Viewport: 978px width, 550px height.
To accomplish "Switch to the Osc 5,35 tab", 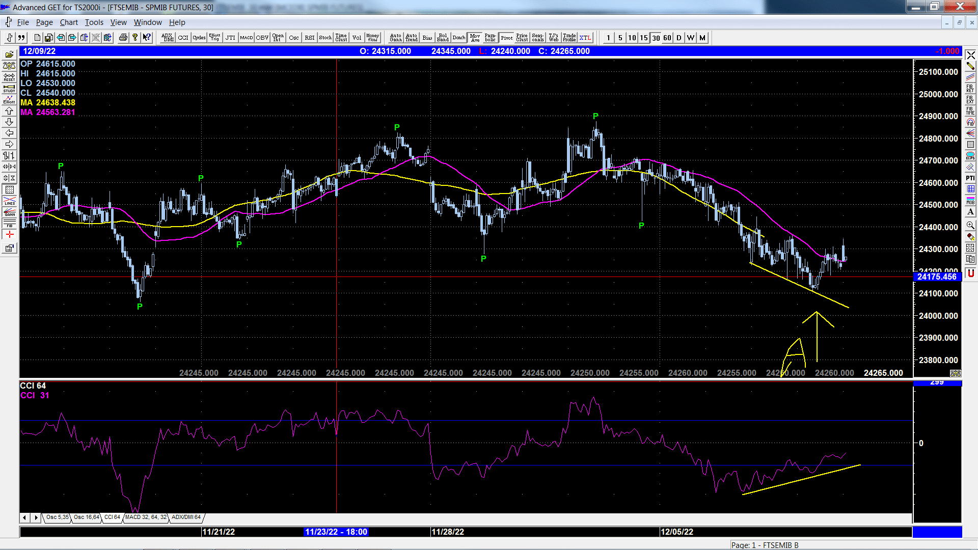I will point(57,517).
